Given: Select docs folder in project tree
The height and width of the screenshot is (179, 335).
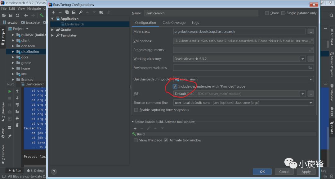Looking at the screenshot, I should (x=25, y=57).
